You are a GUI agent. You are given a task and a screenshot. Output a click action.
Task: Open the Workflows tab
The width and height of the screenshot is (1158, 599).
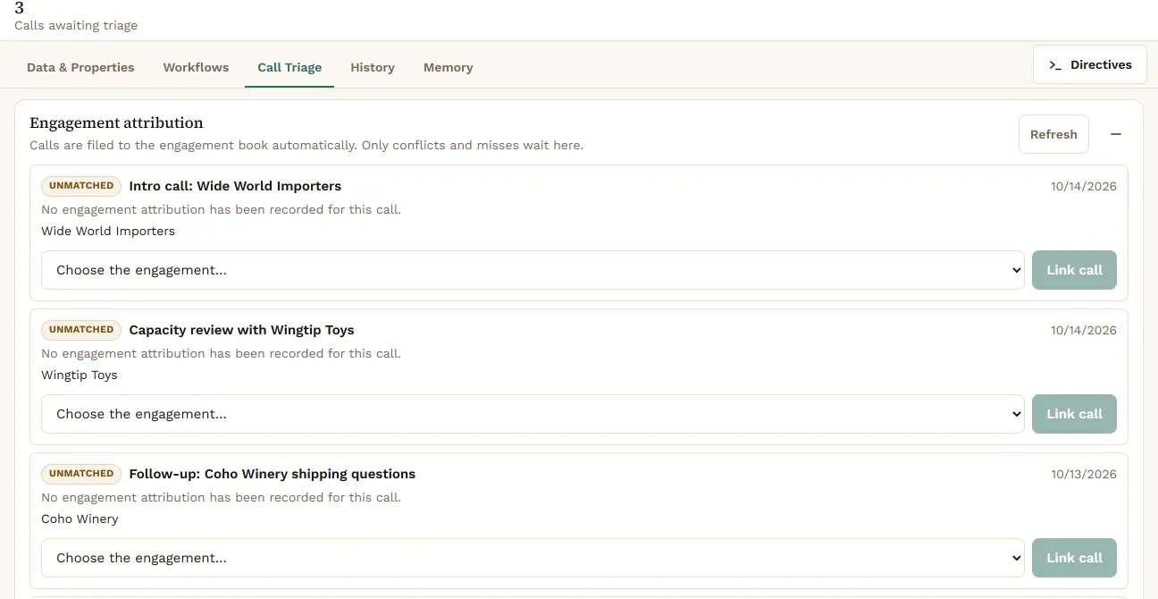(x=196, y=67)
